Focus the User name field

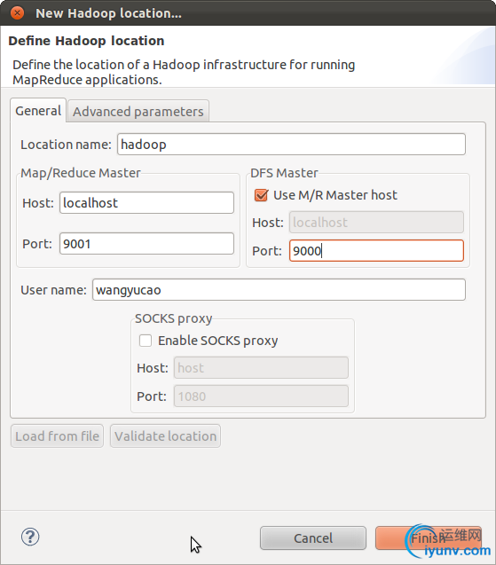279,290
